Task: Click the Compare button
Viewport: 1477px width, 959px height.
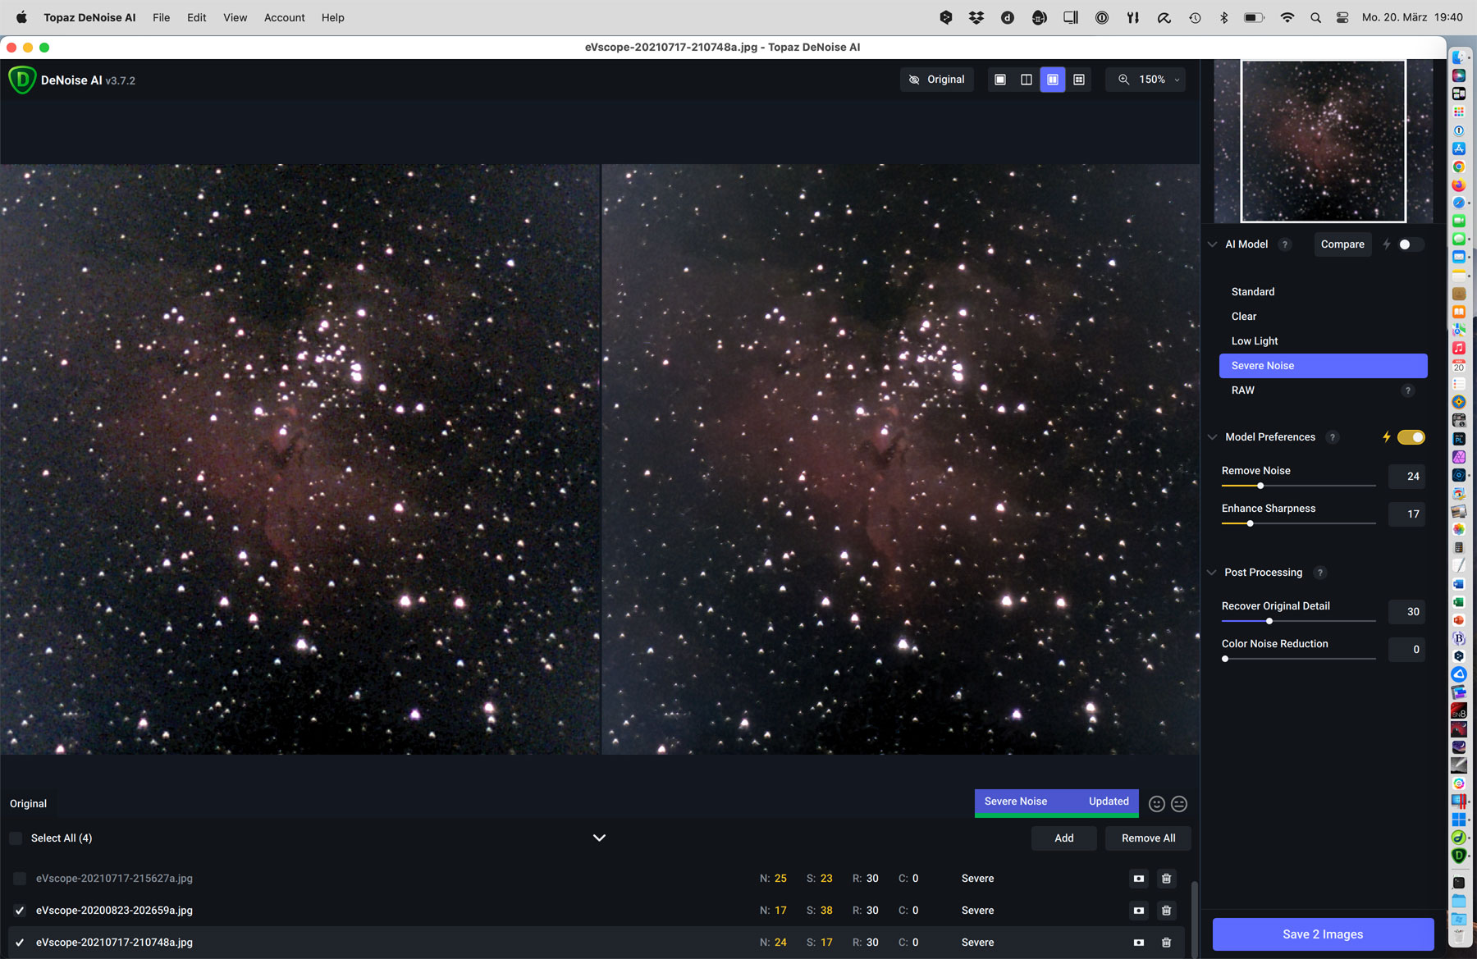Action: coord(1342,244)
